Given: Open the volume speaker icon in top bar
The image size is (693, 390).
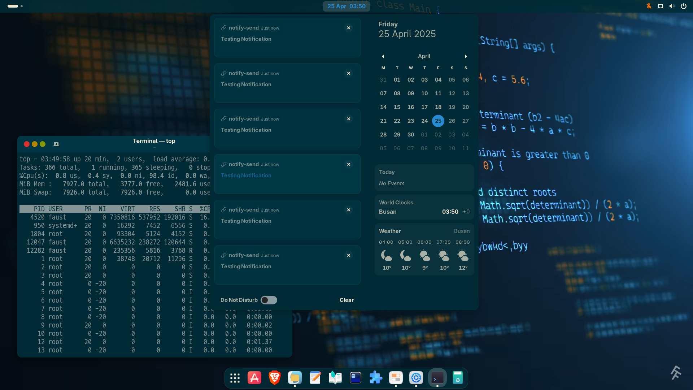Looking at the screenshot, I should click(x=672, y=6).
